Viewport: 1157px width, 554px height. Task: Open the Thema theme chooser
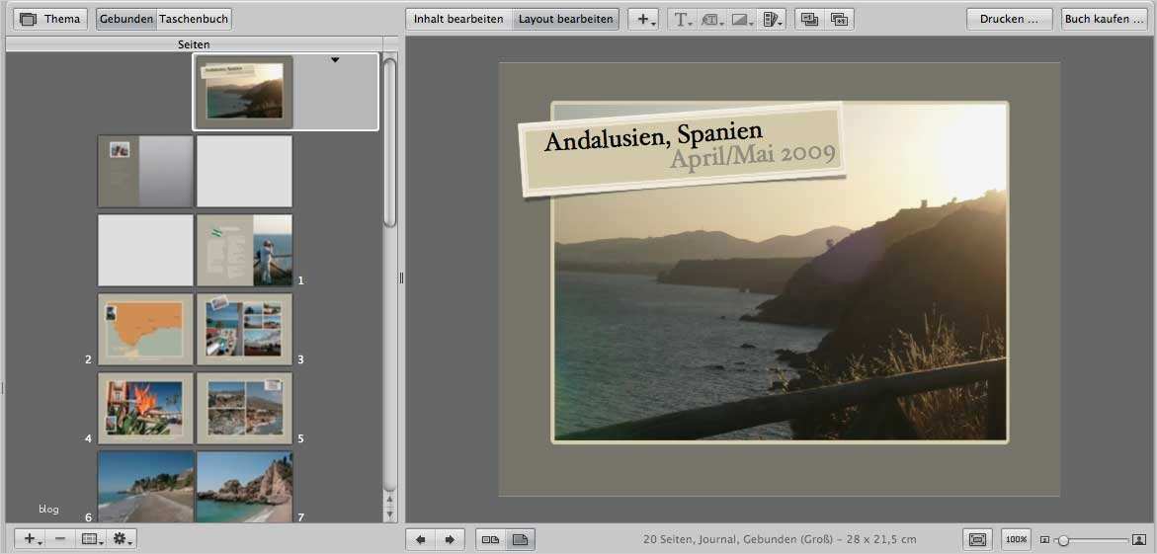(x=50, y=19)
